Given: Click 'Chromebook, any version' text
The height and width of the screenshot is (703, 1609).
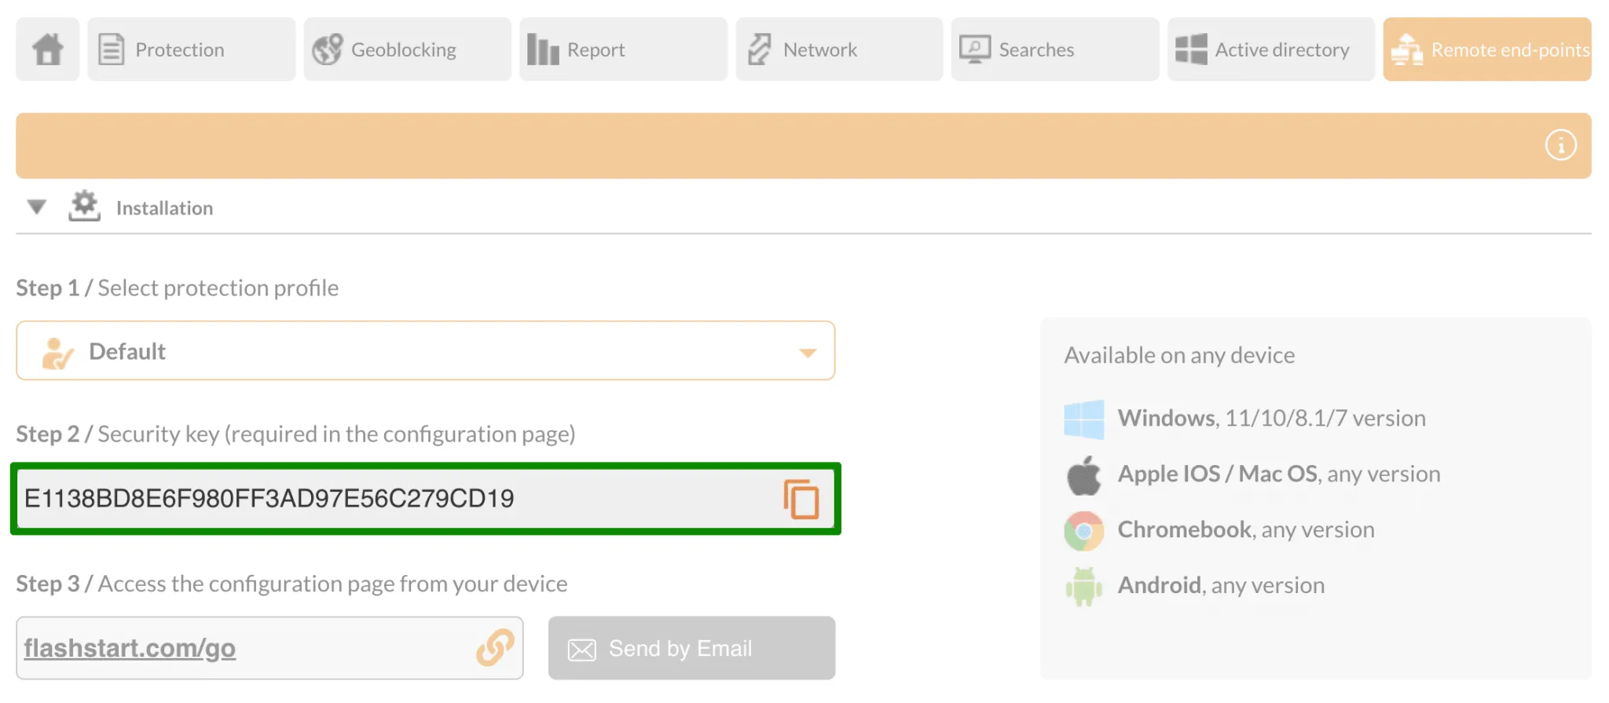Looking at the screenshot, I should (1246, 530).
